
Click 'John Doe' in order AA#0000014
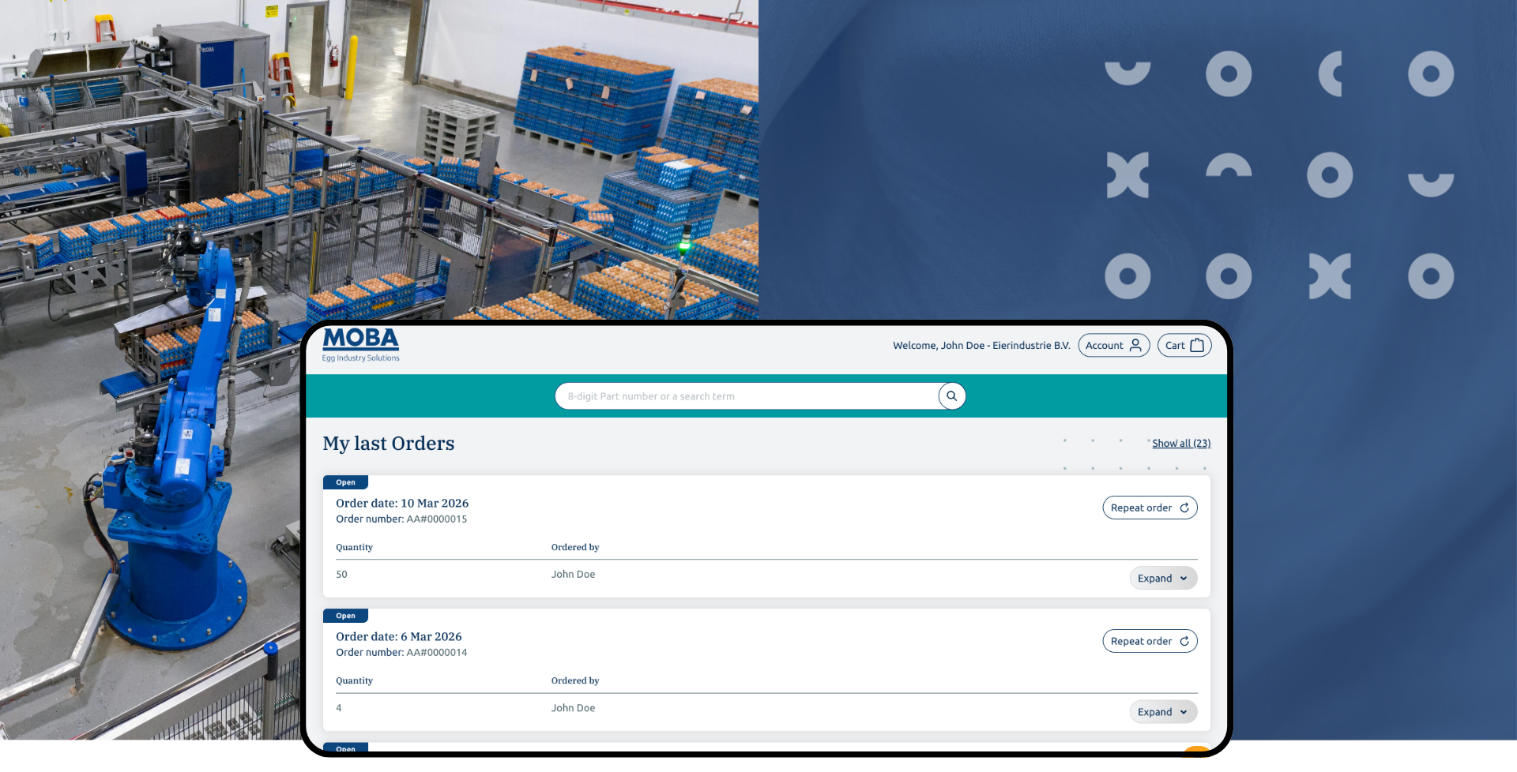pyautogui.click(x=574, y=708)
